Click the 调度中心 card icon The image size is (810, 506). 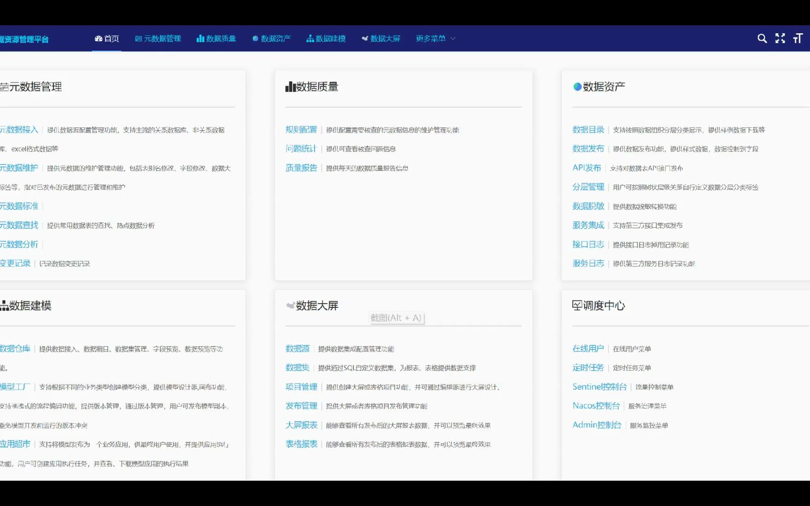[x=577, y=305]
